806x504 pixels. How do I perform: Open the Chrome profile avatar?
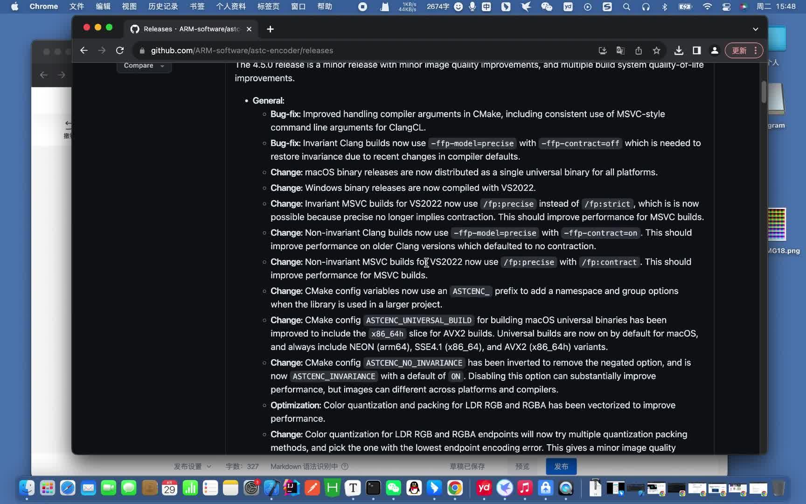point(715,50)
